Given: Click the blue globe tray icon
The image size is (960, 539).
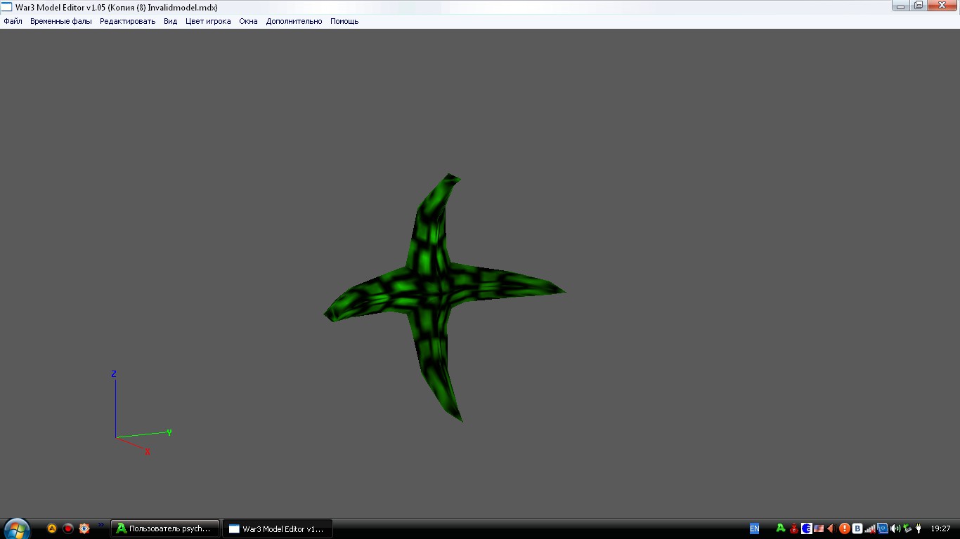Looking at the screenshot, I should 807,528.
